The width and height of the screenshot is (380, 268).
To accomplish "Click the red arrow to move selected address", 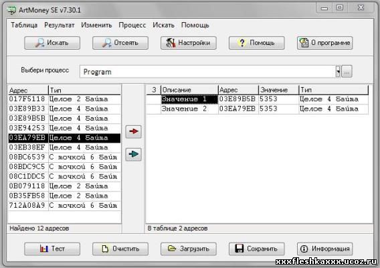I will click(x=133, y=131).
